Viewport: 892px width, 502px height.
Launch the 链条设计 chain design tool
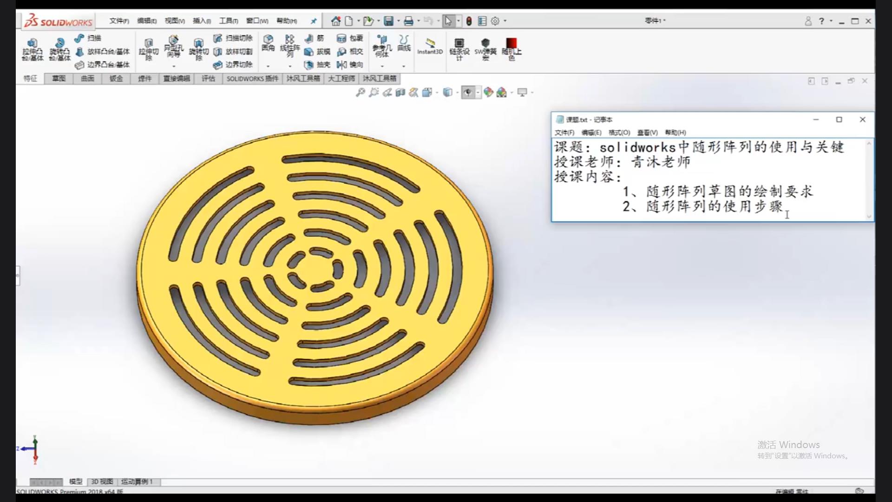[459, 49]
